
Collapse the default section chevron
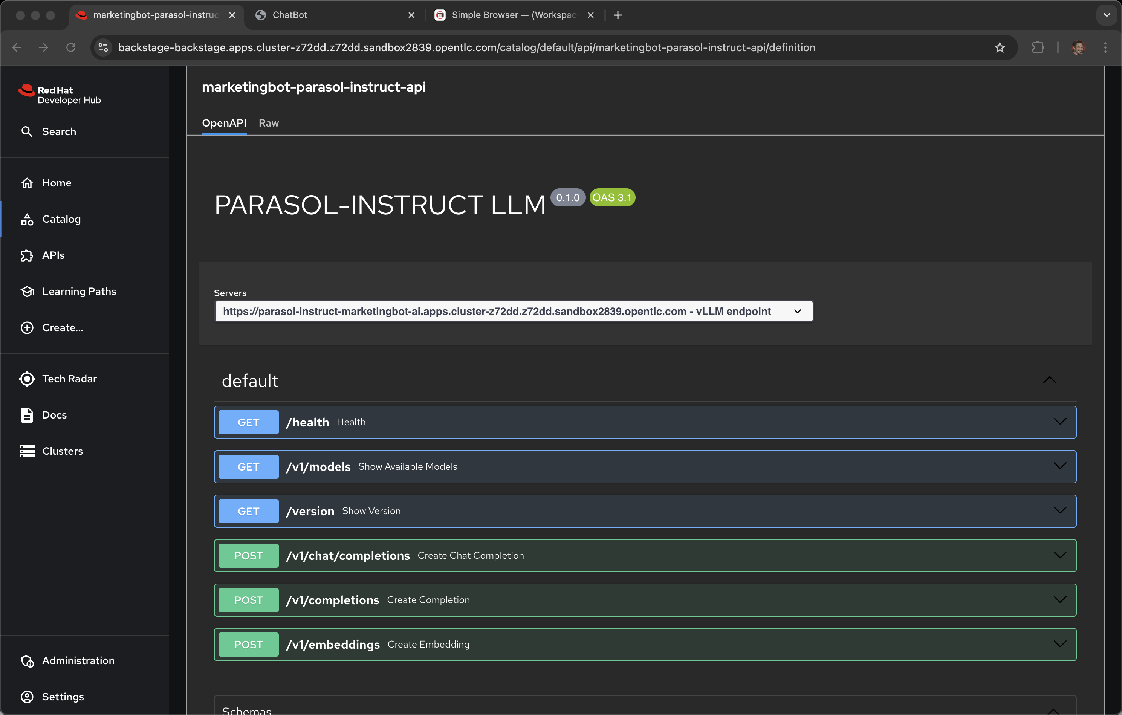click(1049, 380)
